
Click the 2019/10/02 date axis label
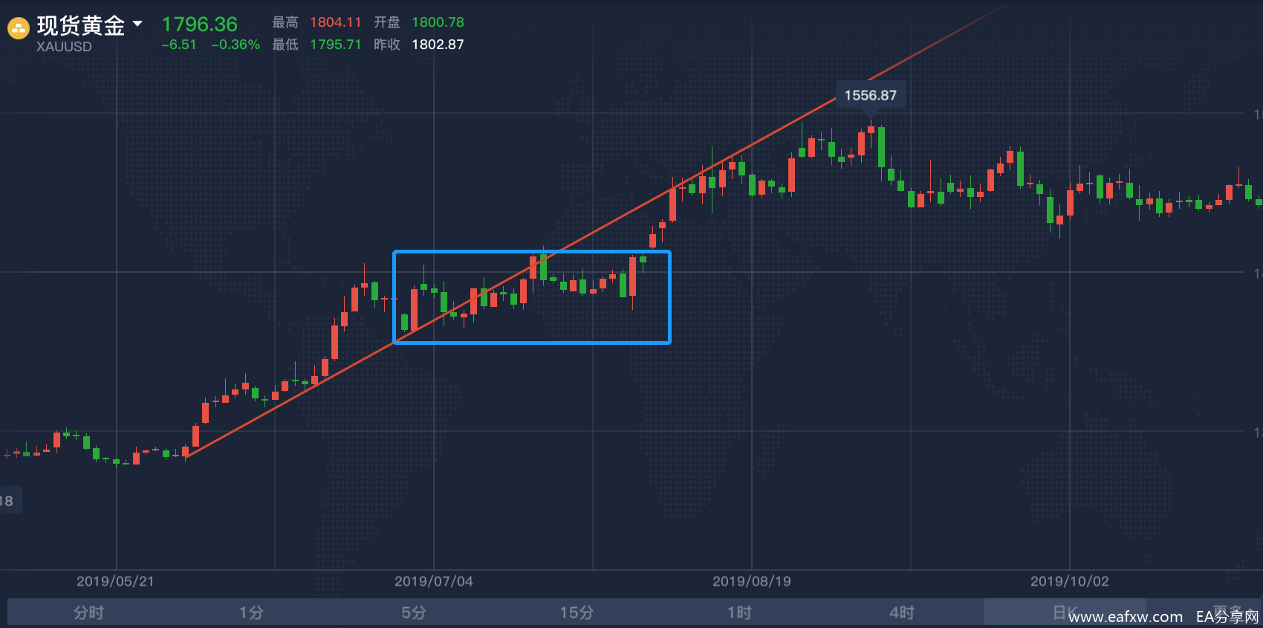pyautogui.click(x=1070, y=581)
